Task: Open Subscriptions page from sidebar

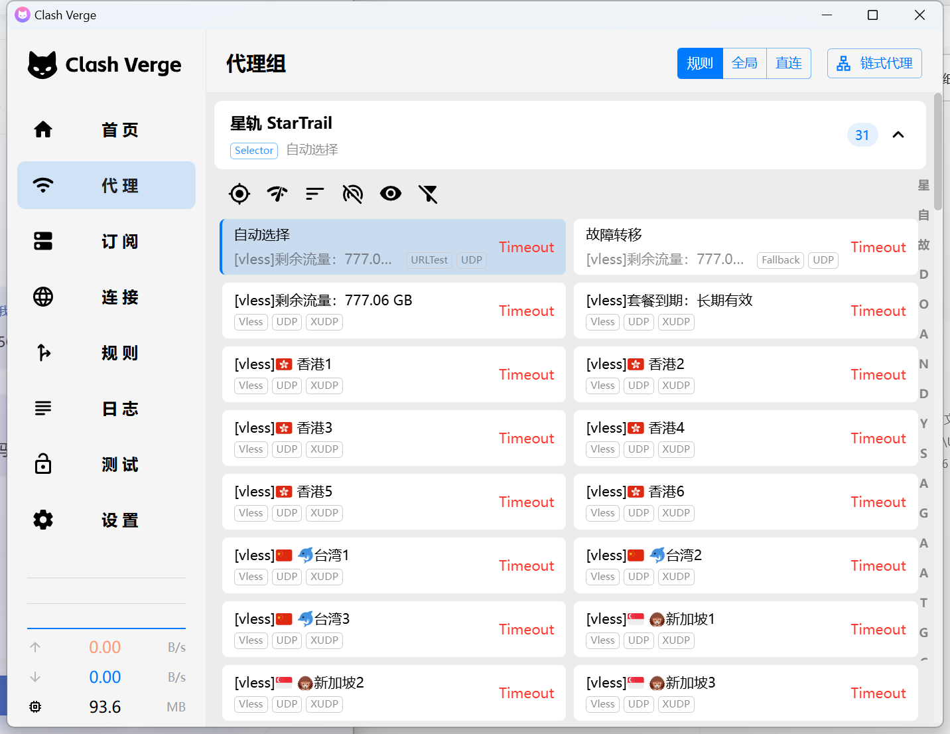Action: [x=106, y=241]
